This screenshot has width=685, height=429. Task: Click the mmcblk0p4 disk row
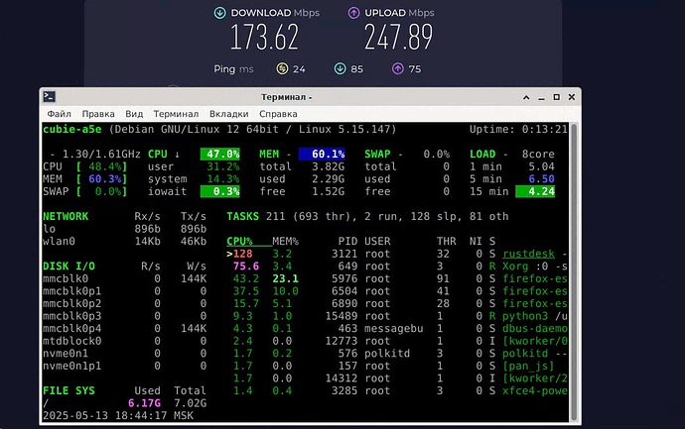pos(124,329)
